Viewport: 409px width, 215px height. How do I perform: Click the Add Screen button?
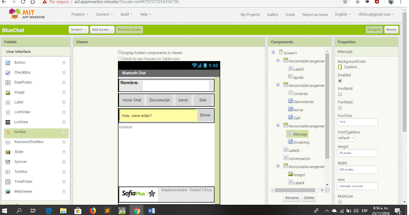tap(102, 29)
